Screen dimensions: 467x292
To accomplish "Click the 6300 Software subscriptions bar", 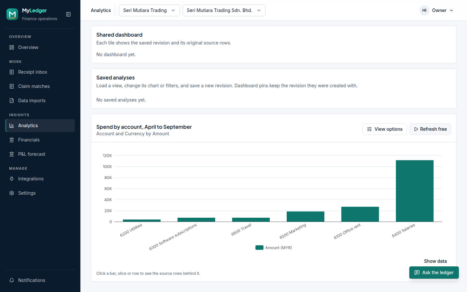I will (196, 220).
